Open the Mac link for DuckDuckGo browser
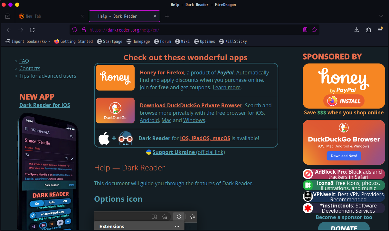The height and width of the screenshot is (231, 389). pyautogui.click(x=166, y=120)
